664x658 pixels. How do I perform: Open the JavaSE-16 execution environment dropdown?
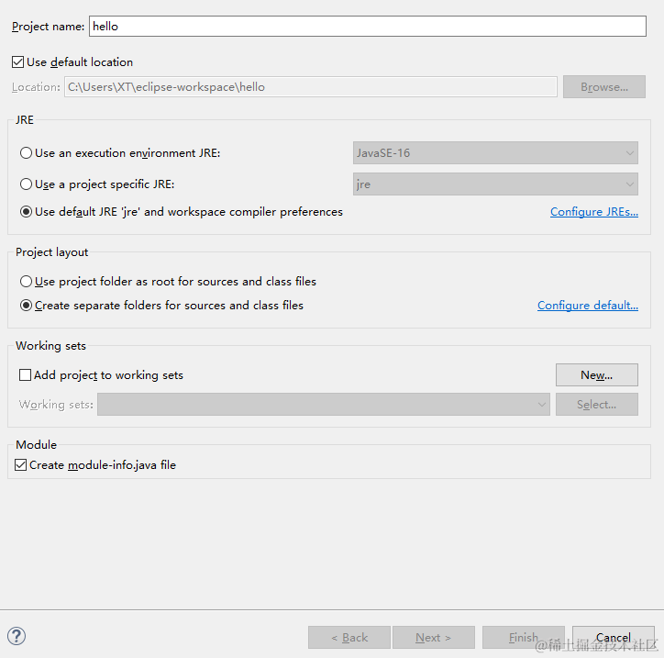(495, 153)
